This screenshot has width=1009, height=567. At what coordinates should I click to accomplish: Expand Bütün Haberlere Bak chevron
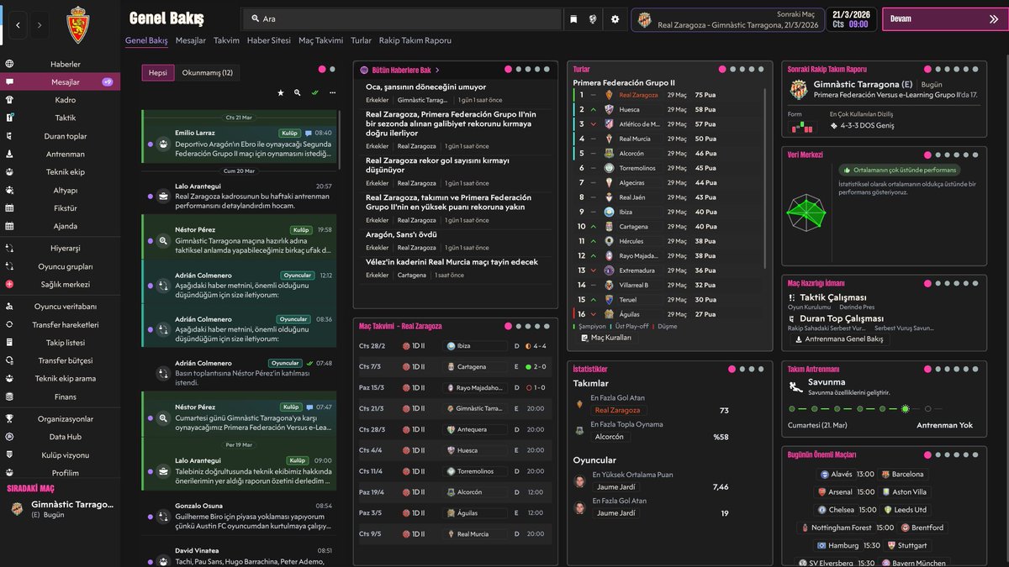pos(438,70)
